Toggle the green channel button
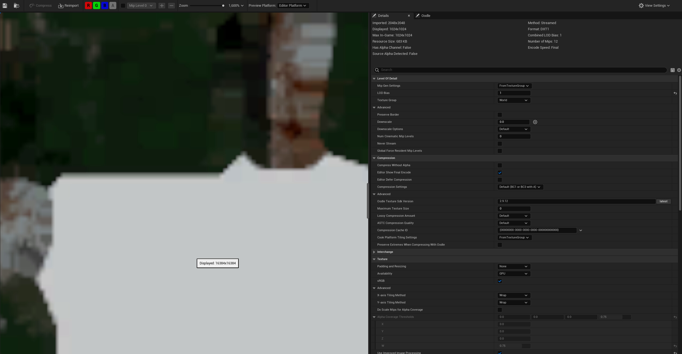 [96, 6]
